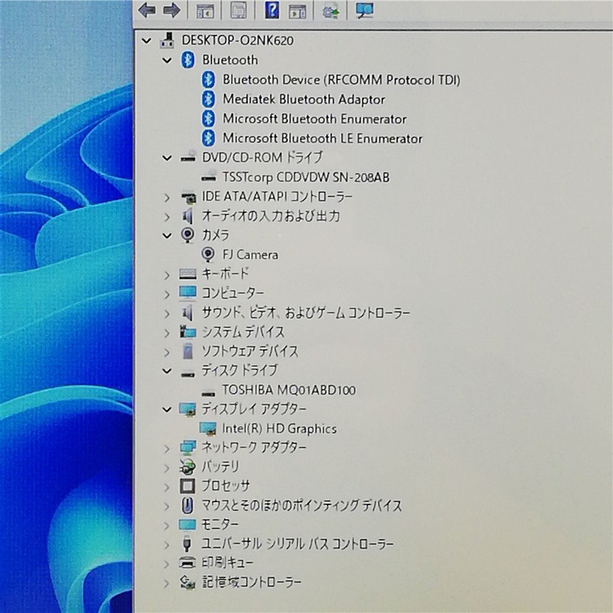Click the speaker icon for オーディオの入力および出力
The width and height of the screenshot is (613, 613).
point(188,216)
